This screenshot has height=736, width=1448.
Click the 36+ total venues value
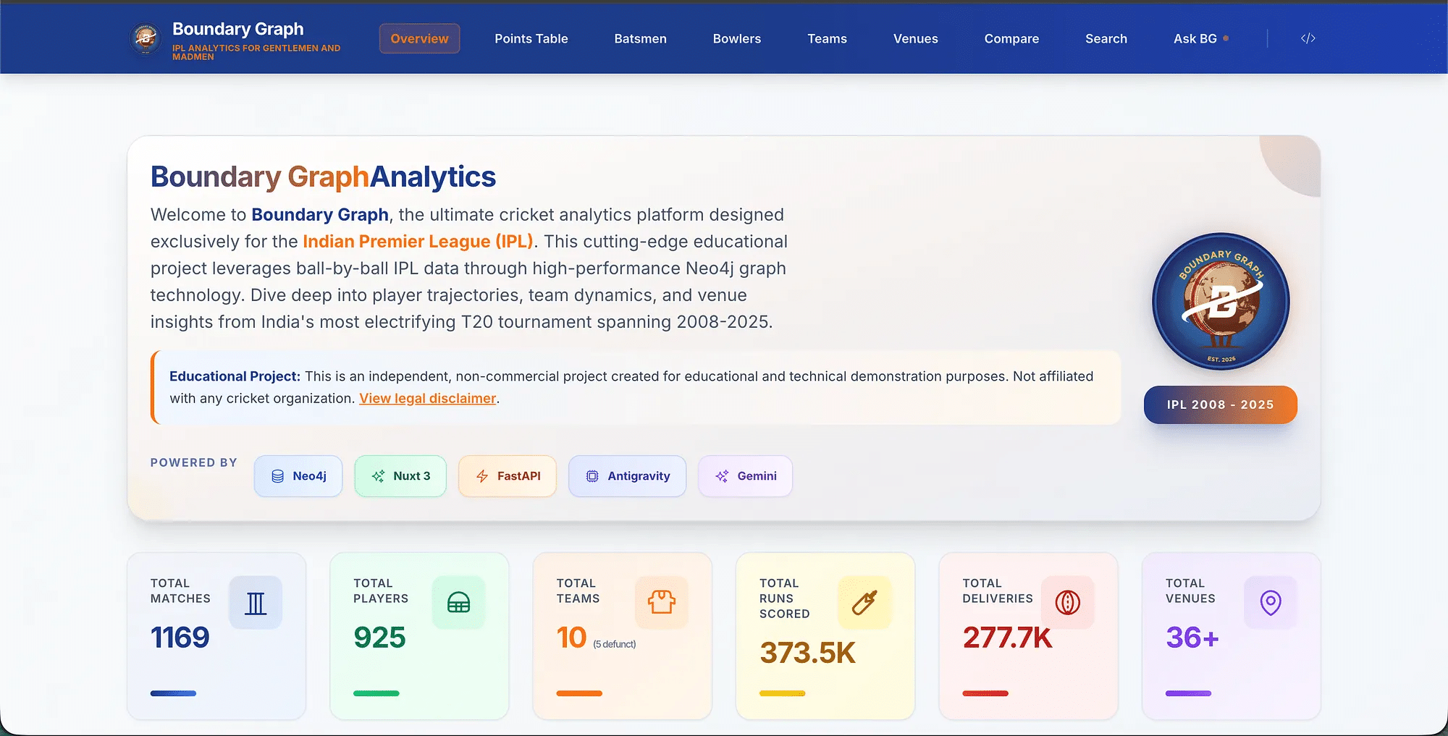pos(1192,638)
